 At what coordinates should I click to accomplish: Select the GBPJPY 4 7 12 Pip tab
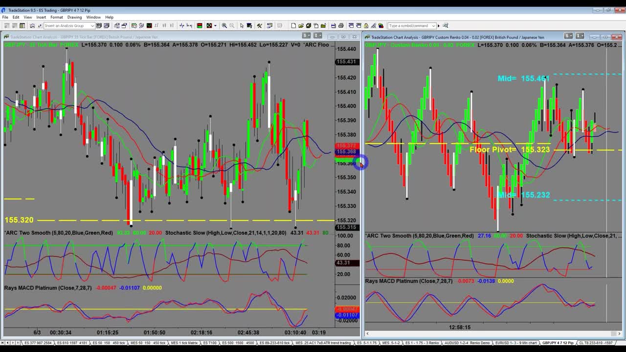tap(558, 343)
